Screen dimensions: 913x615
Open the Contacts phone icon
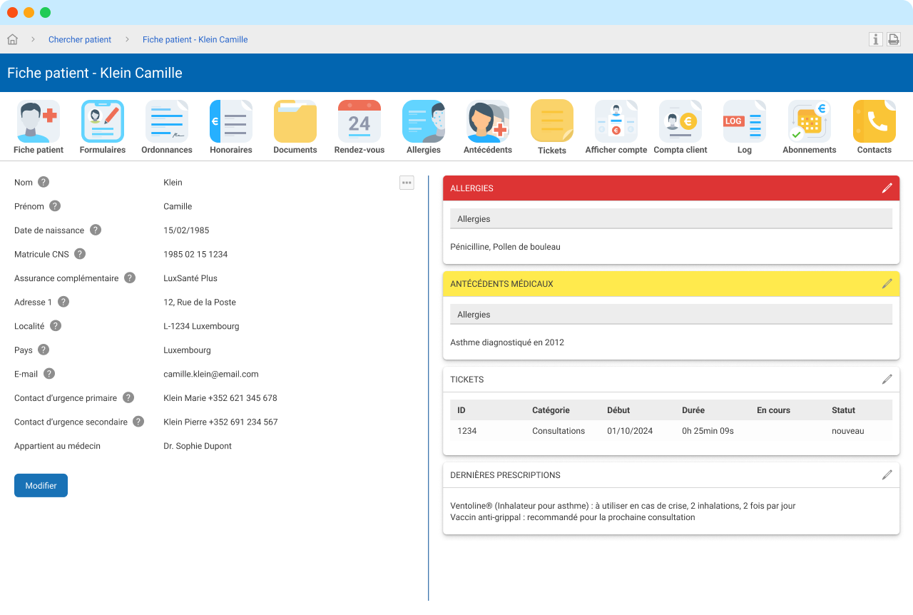tap(874, 121)
